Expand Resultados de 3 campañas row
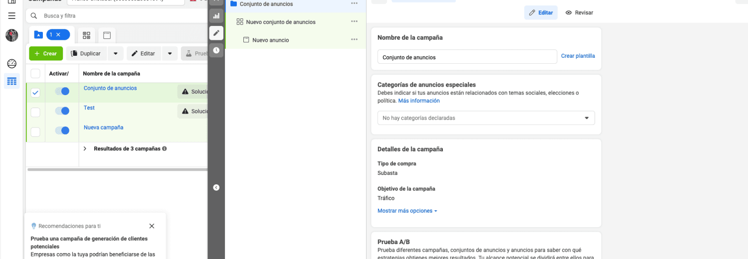Image resolution: width=748 pixels, height=259 pixels. [85, 148]
